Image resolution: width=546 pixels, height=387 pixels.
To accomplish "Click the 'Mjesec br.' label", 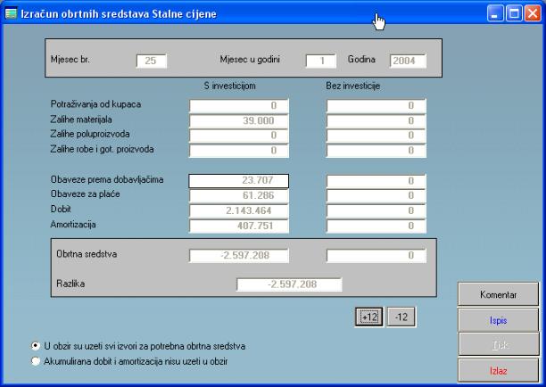I will 70,60.
